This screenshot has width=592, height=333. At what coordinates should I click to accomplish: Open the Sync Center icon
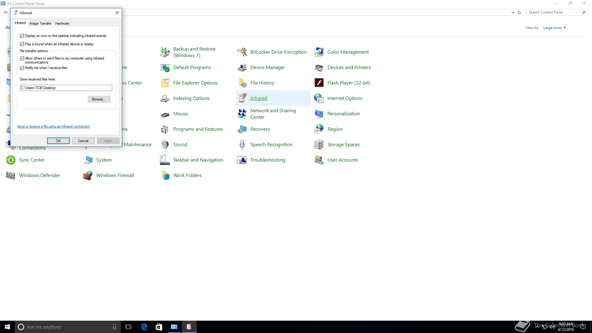click(x=11, y=160)
